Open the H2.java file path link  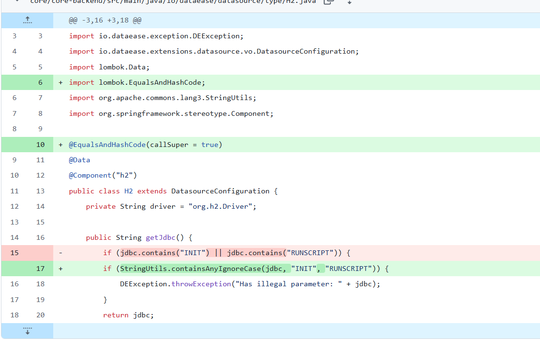(x=173, y=1)
